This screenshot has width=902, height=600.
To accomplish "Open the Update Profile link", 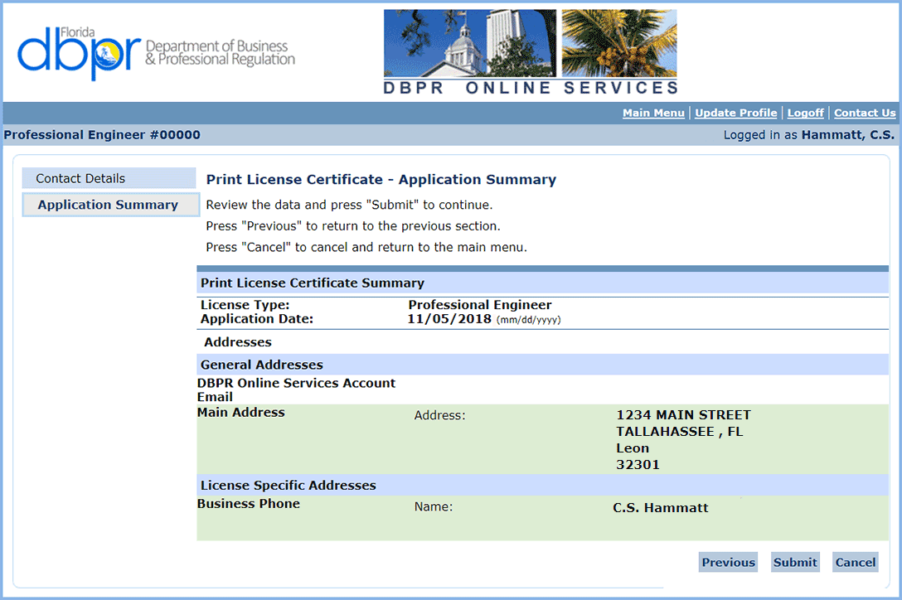I will point(735,113).
